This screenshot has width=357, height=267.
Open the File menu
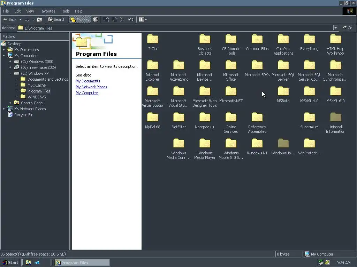click(x=6, y=11)
